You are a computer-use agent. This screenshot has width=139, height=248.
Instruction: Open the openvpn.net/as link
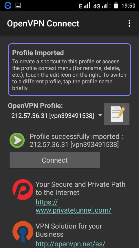click(71, 244)
